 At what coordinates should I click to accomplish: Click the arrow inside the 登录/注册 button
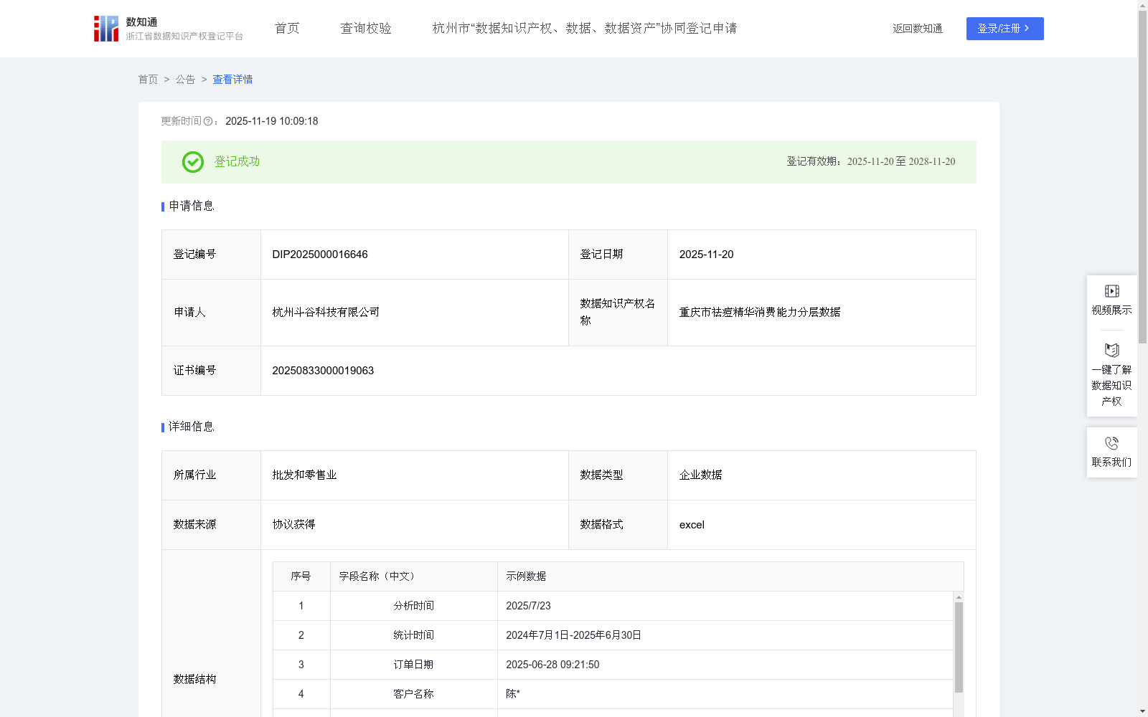[x=1027, y=29]
